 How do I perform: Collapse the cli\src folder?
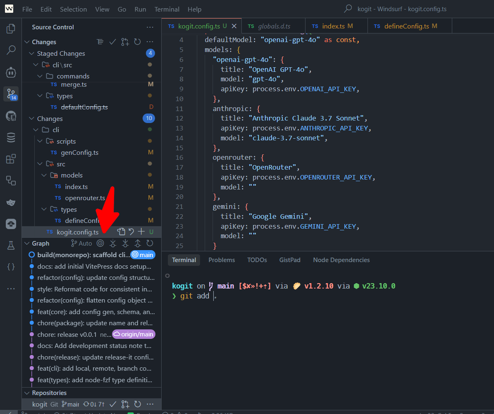click(36, 65)
